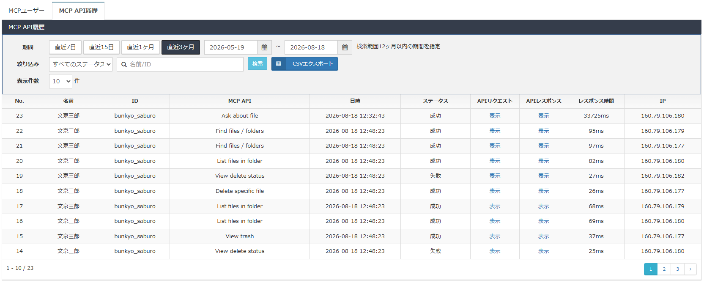Click the table icon on the CSV export button
704x283 pixels.
[x=279, y=64]
